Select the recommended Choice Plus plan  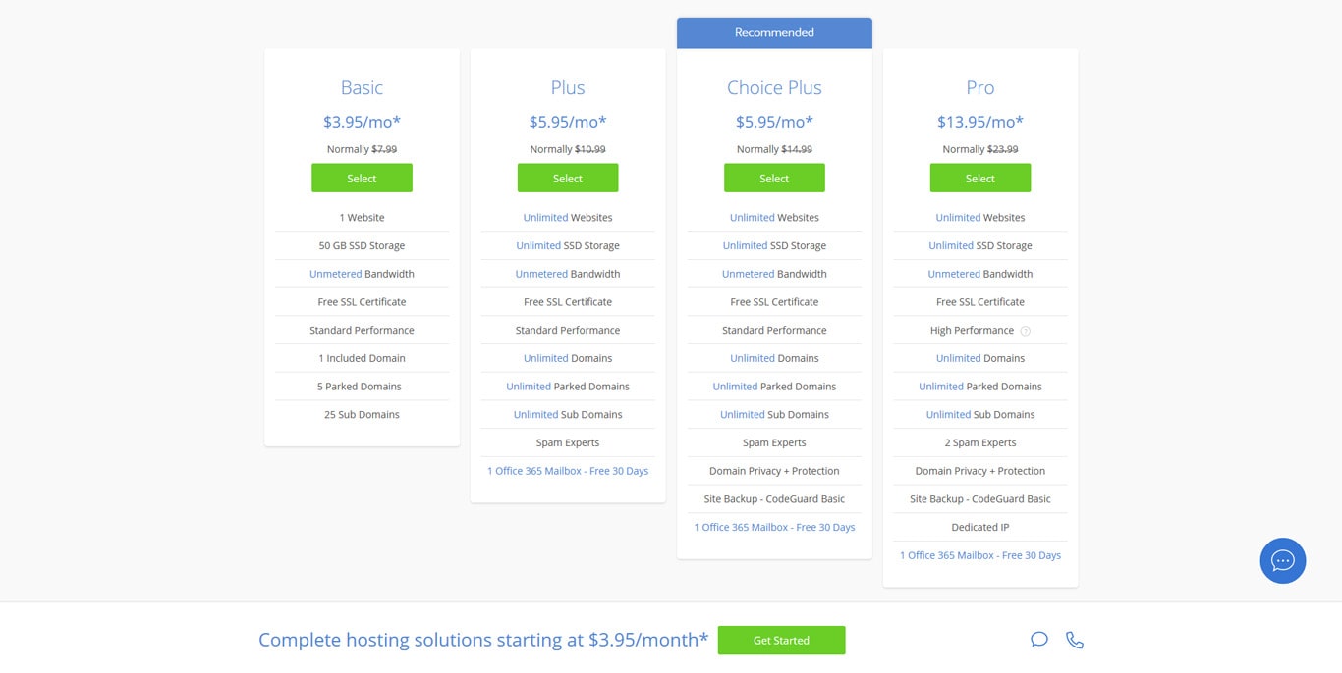[774, 178]
